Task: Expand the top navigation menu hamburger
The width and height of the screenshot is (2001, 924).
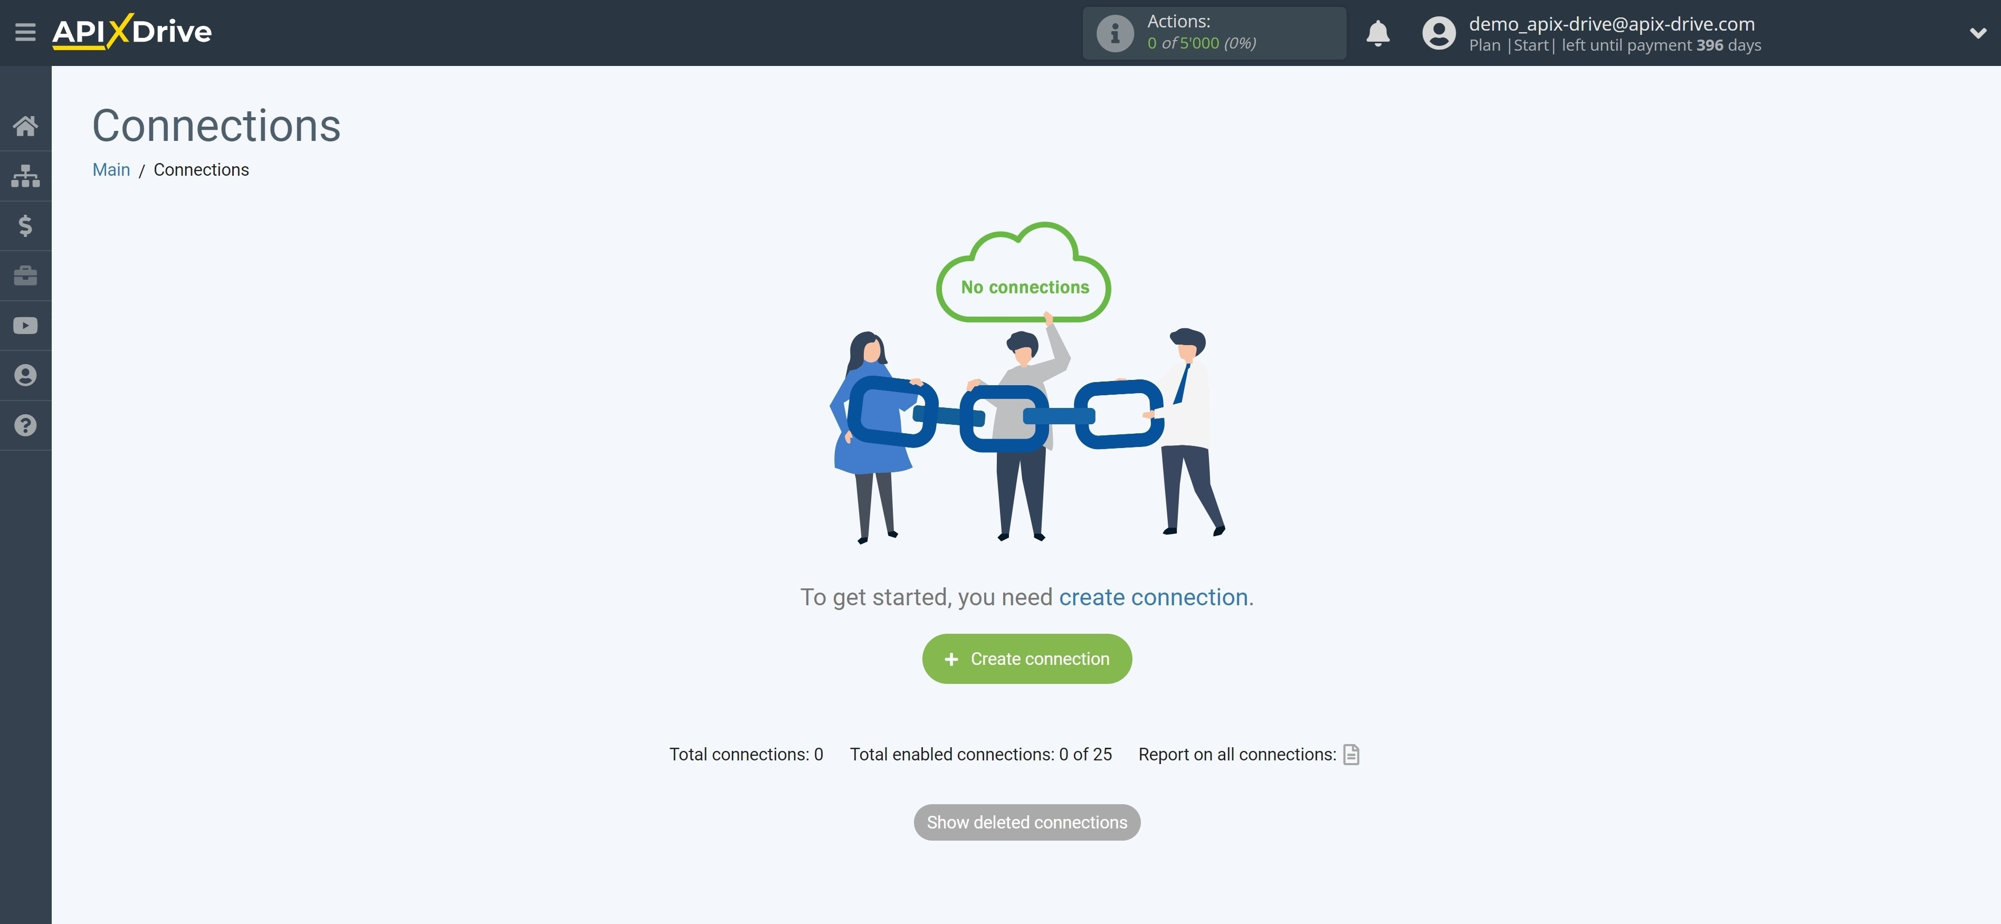Action: pos(24,32)
